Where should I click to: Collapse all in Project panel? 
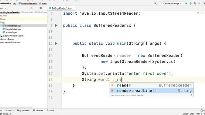35,8
